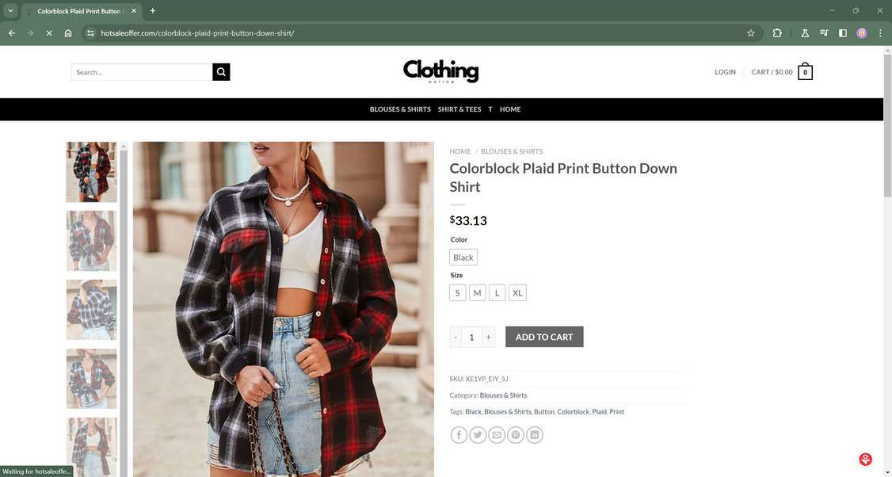Choose size M option
Screen dimensions: 892x477
[477, 293]
